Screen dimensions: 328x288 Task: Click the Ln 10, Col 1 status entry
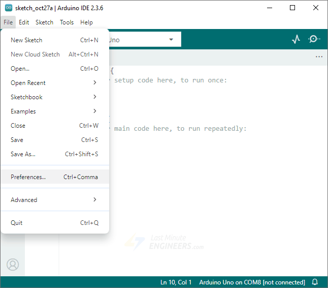tap(176, 282)
